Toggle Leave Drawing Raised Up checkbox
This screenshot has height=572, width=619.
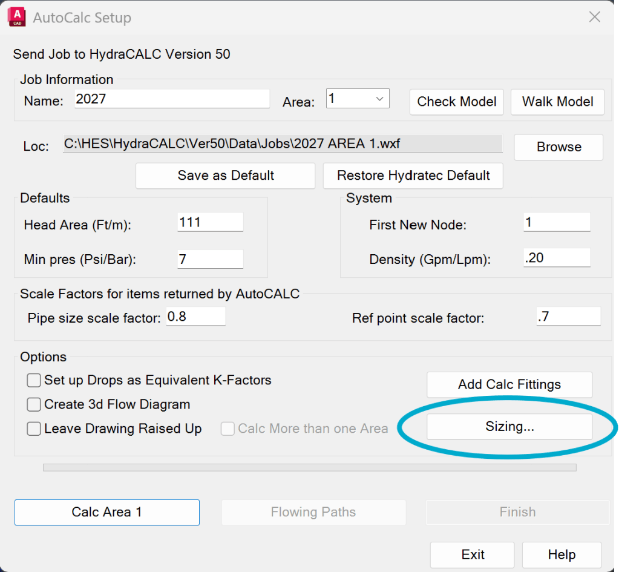34,429
